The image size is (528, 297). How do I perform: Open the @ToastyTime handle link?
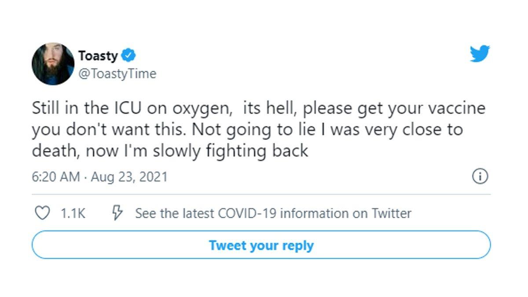(117, 73)
